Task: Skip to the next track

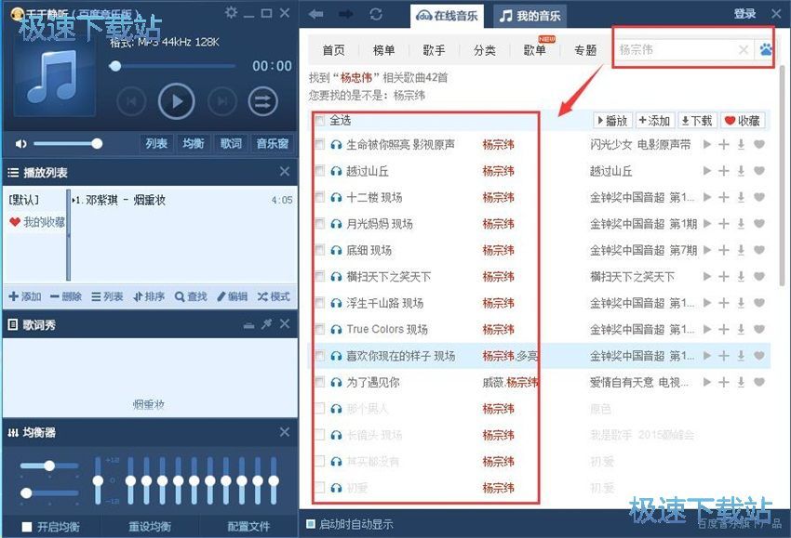Action: [x=222, y=101]
